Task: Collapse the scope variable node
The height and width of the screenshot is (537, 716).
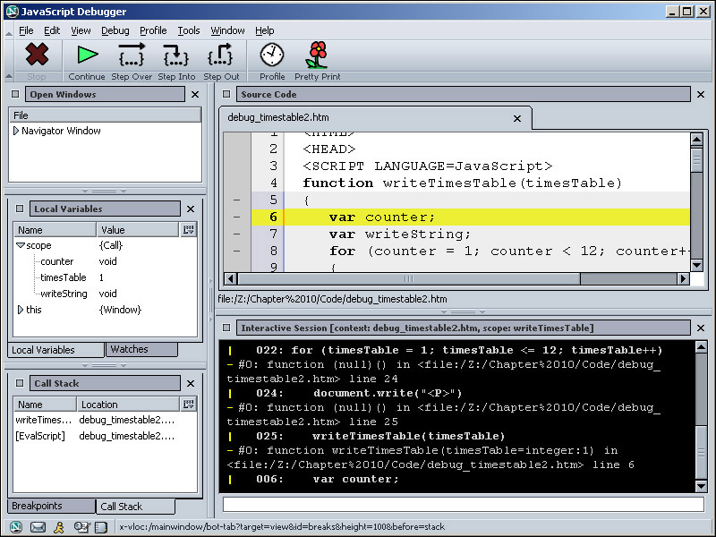Action: click(x=21, y=245)
